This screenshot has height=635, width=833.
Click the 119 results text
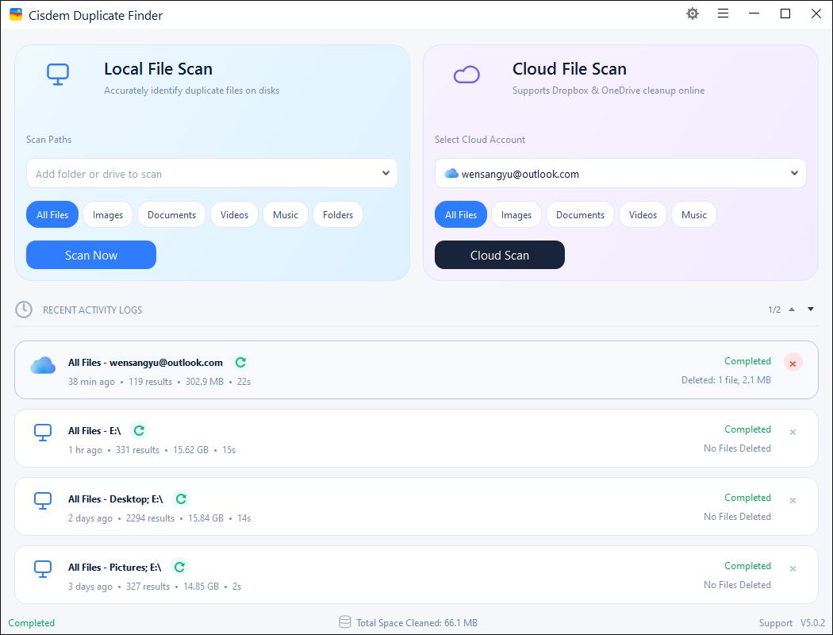tap(151, 382)
